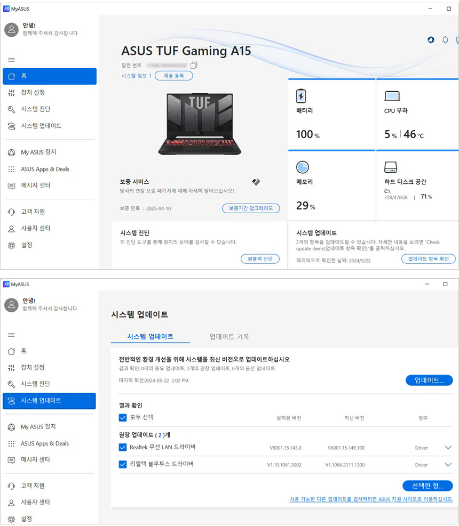Click 338/476GB disk usage text

click(396, 198)
